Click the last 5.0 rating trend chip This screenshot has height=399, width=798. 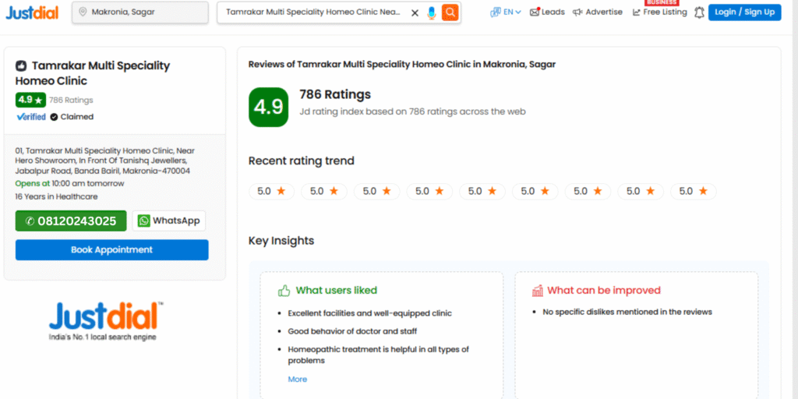tap(693, 192)
